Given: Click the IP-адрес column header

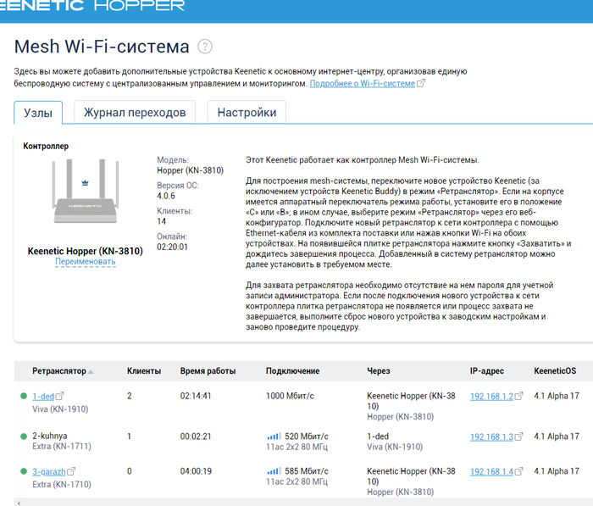Looking at the screenshot, I should (x=487, y=371).
